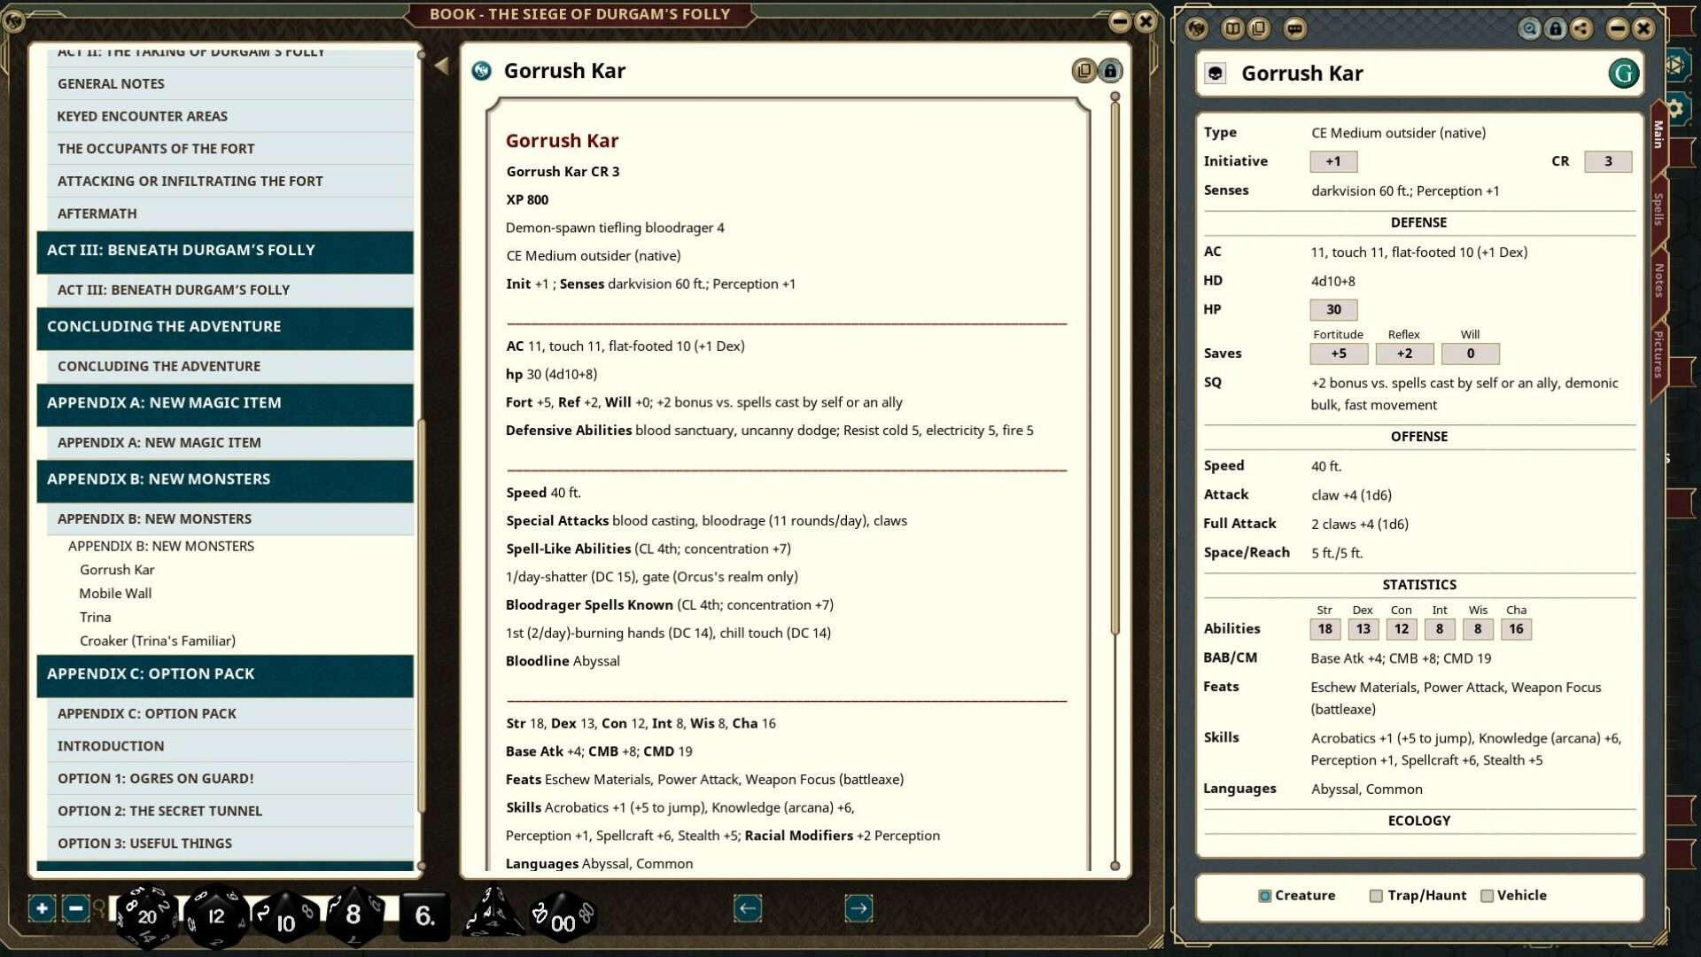Collapse the book index with left arrow
Screen dimensions: 1701x957
(x=441, y=66)
